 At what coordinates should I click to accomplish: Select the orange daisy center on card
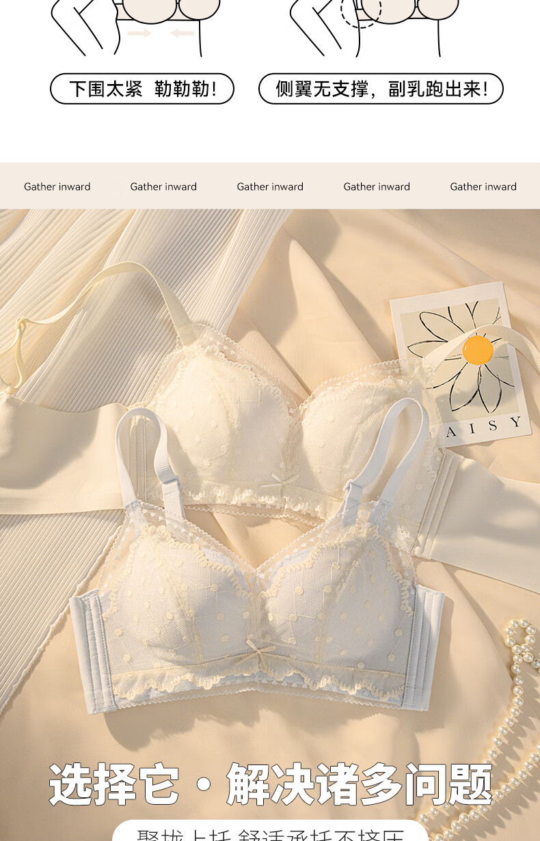(478, 350)
